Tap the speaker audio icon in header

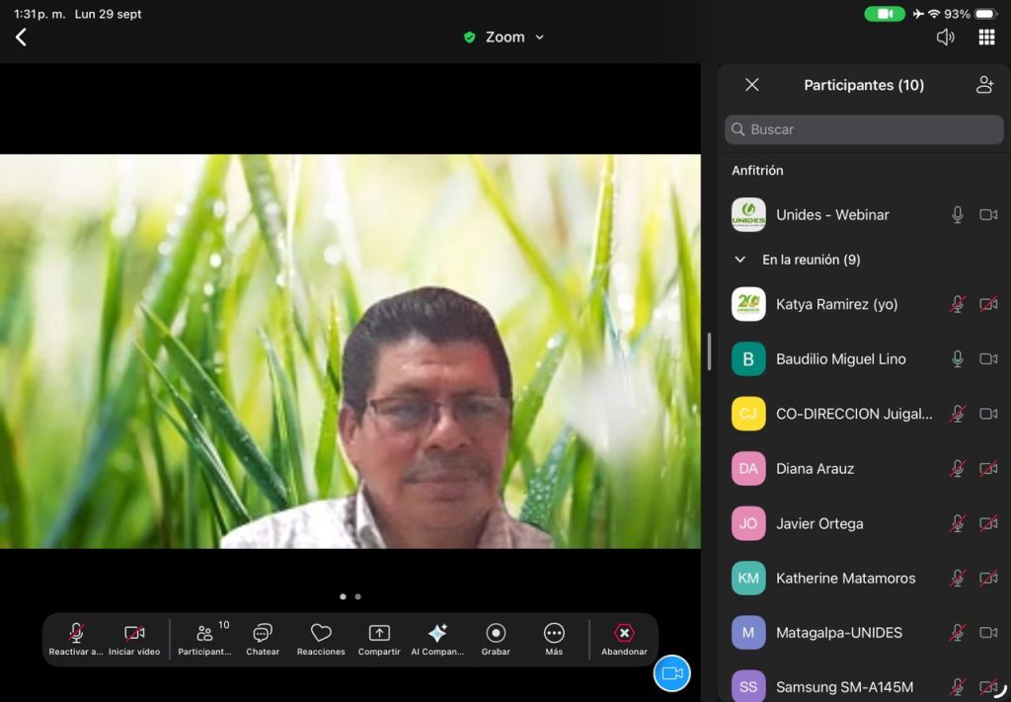[x=945, y=38]
